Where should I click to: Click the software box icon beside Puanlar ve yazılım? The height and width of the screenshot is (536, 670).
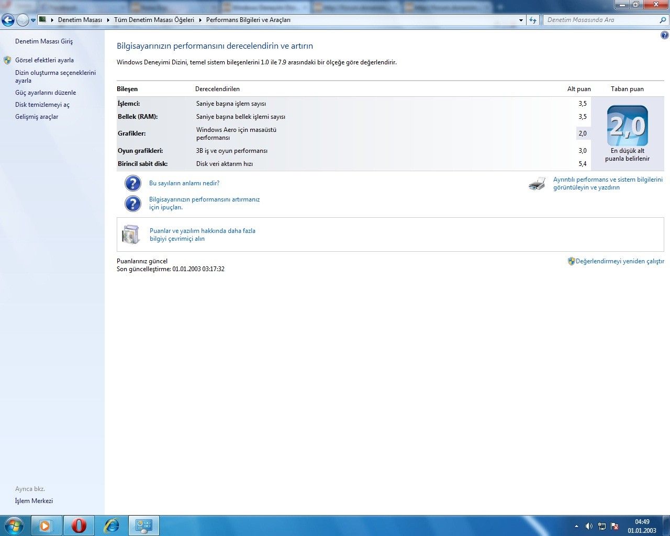click(131, 234)
